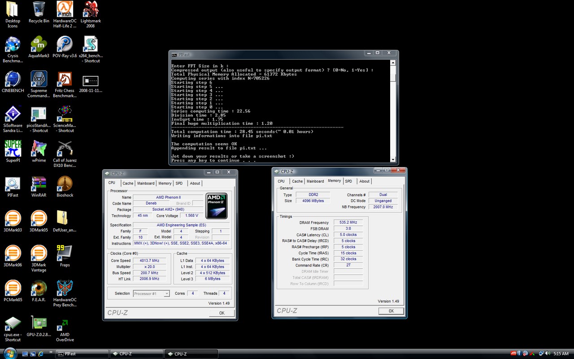Launch AquaMark3 from the desktop

click(x=39, y=48)
